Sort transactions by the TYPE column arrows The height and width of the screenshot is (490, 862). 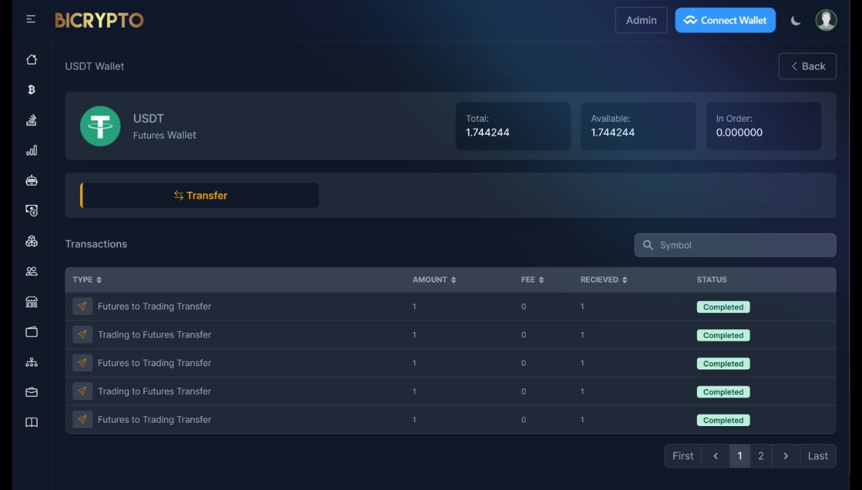100,279
